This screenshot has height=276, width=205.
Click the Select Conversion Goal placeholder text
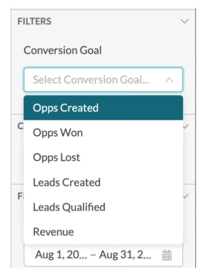tap(91, 79)
